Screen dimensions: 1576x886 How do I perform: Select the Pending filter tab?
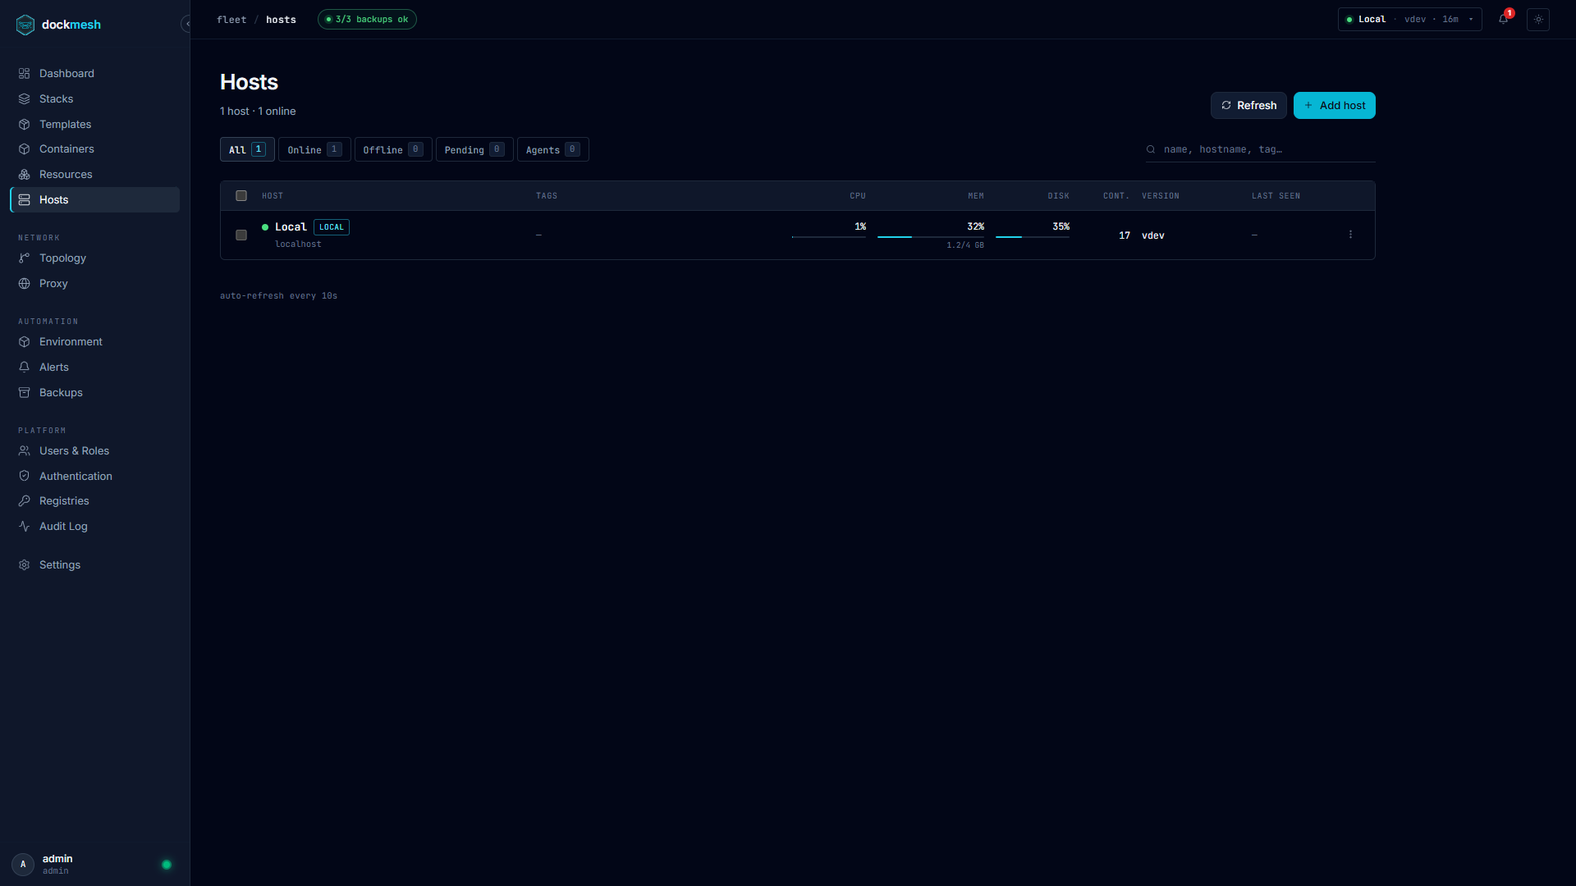(474, 149)
